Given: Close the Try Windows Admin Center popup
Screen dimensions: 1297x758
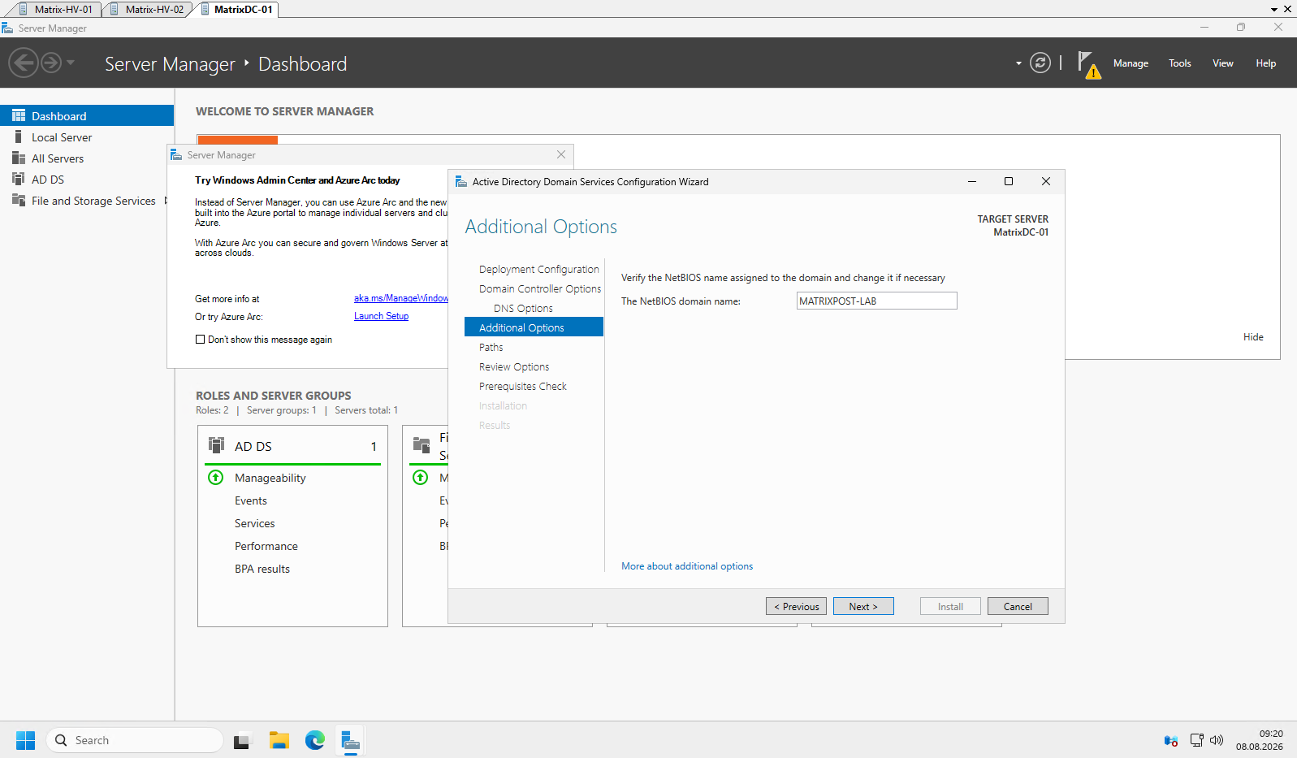Looking at the screenshot, I should tap(561, 154).
